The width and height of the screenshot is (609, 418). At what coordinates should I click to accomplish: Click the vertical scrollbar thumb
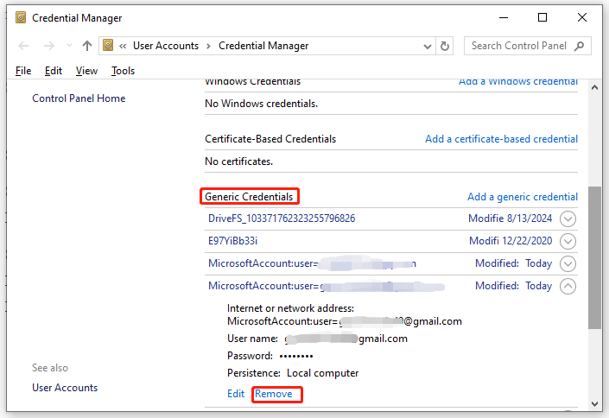pos(594,257)
